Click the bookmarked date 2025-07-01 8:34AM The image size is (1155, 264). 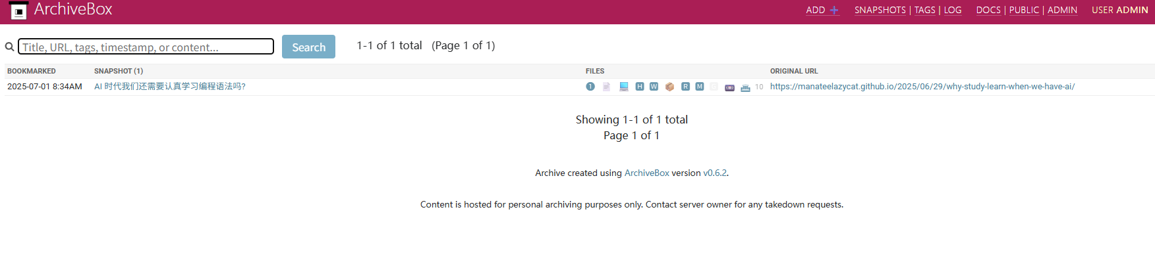pyautogui.click(x=45, y=87)
